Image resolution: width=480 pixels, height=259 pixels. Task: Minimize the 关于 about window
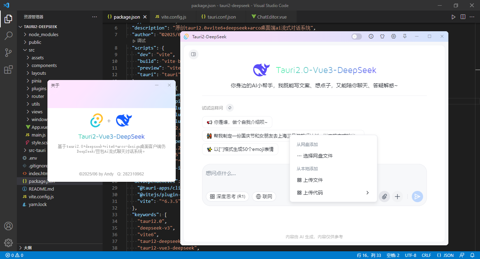tap(157, 85)
